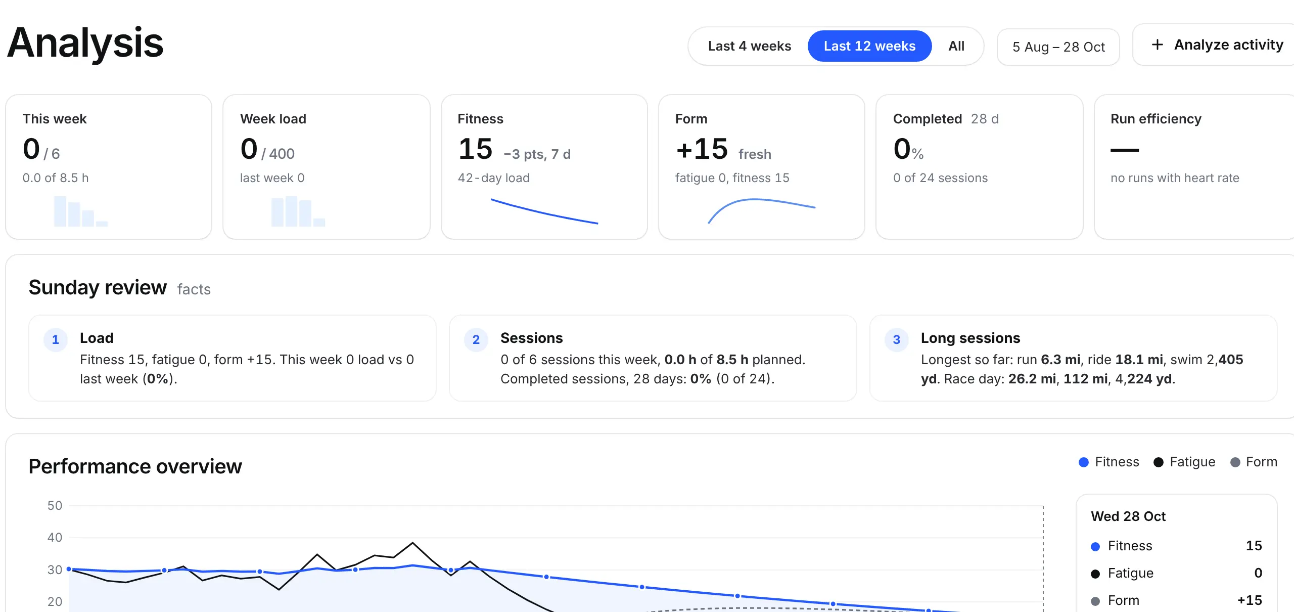Viewport: 1294px width, 612px height.
Task: Click the Analysis page title
Action: [85, 43]
